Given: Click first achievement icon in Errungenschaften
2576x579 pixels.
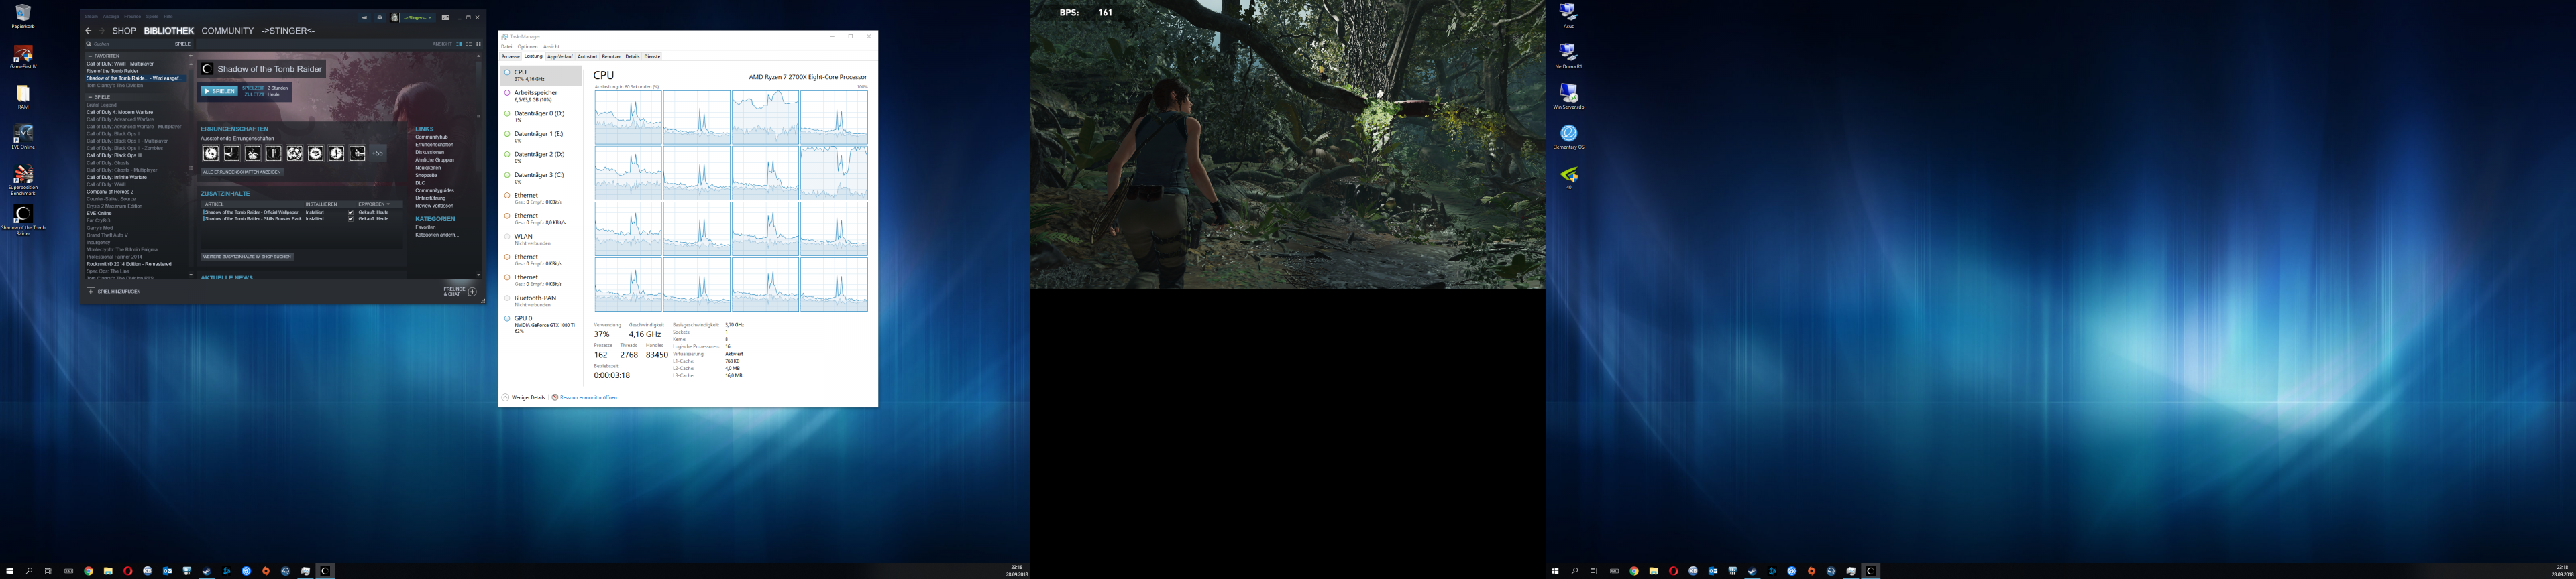Looking at the screenshot, I should (x=211, y=153).
